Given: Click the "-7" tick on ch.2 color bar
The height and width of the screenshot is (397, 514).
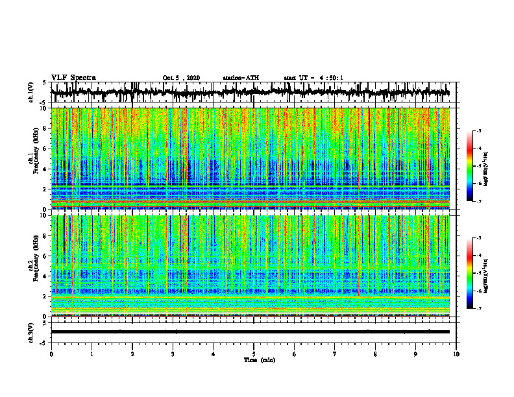Looking at the screenshot, I should 479,309.
